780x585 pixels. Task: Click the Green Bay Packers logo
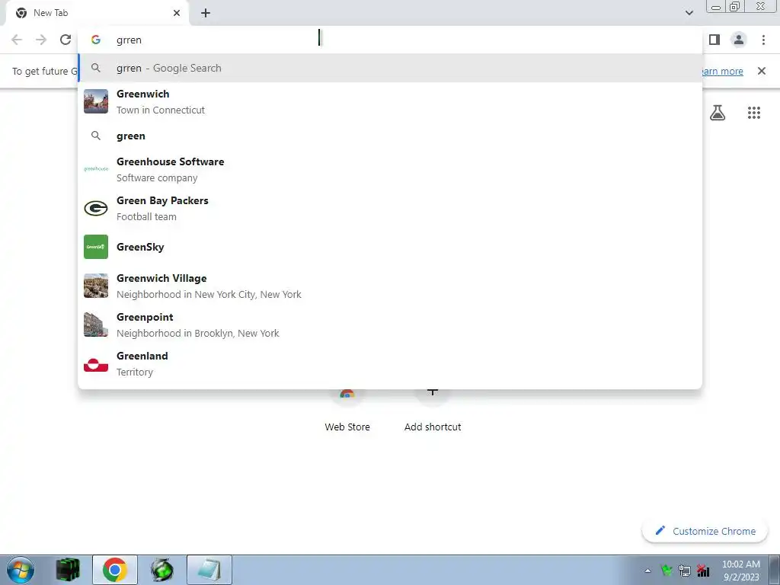coord(96,208)
